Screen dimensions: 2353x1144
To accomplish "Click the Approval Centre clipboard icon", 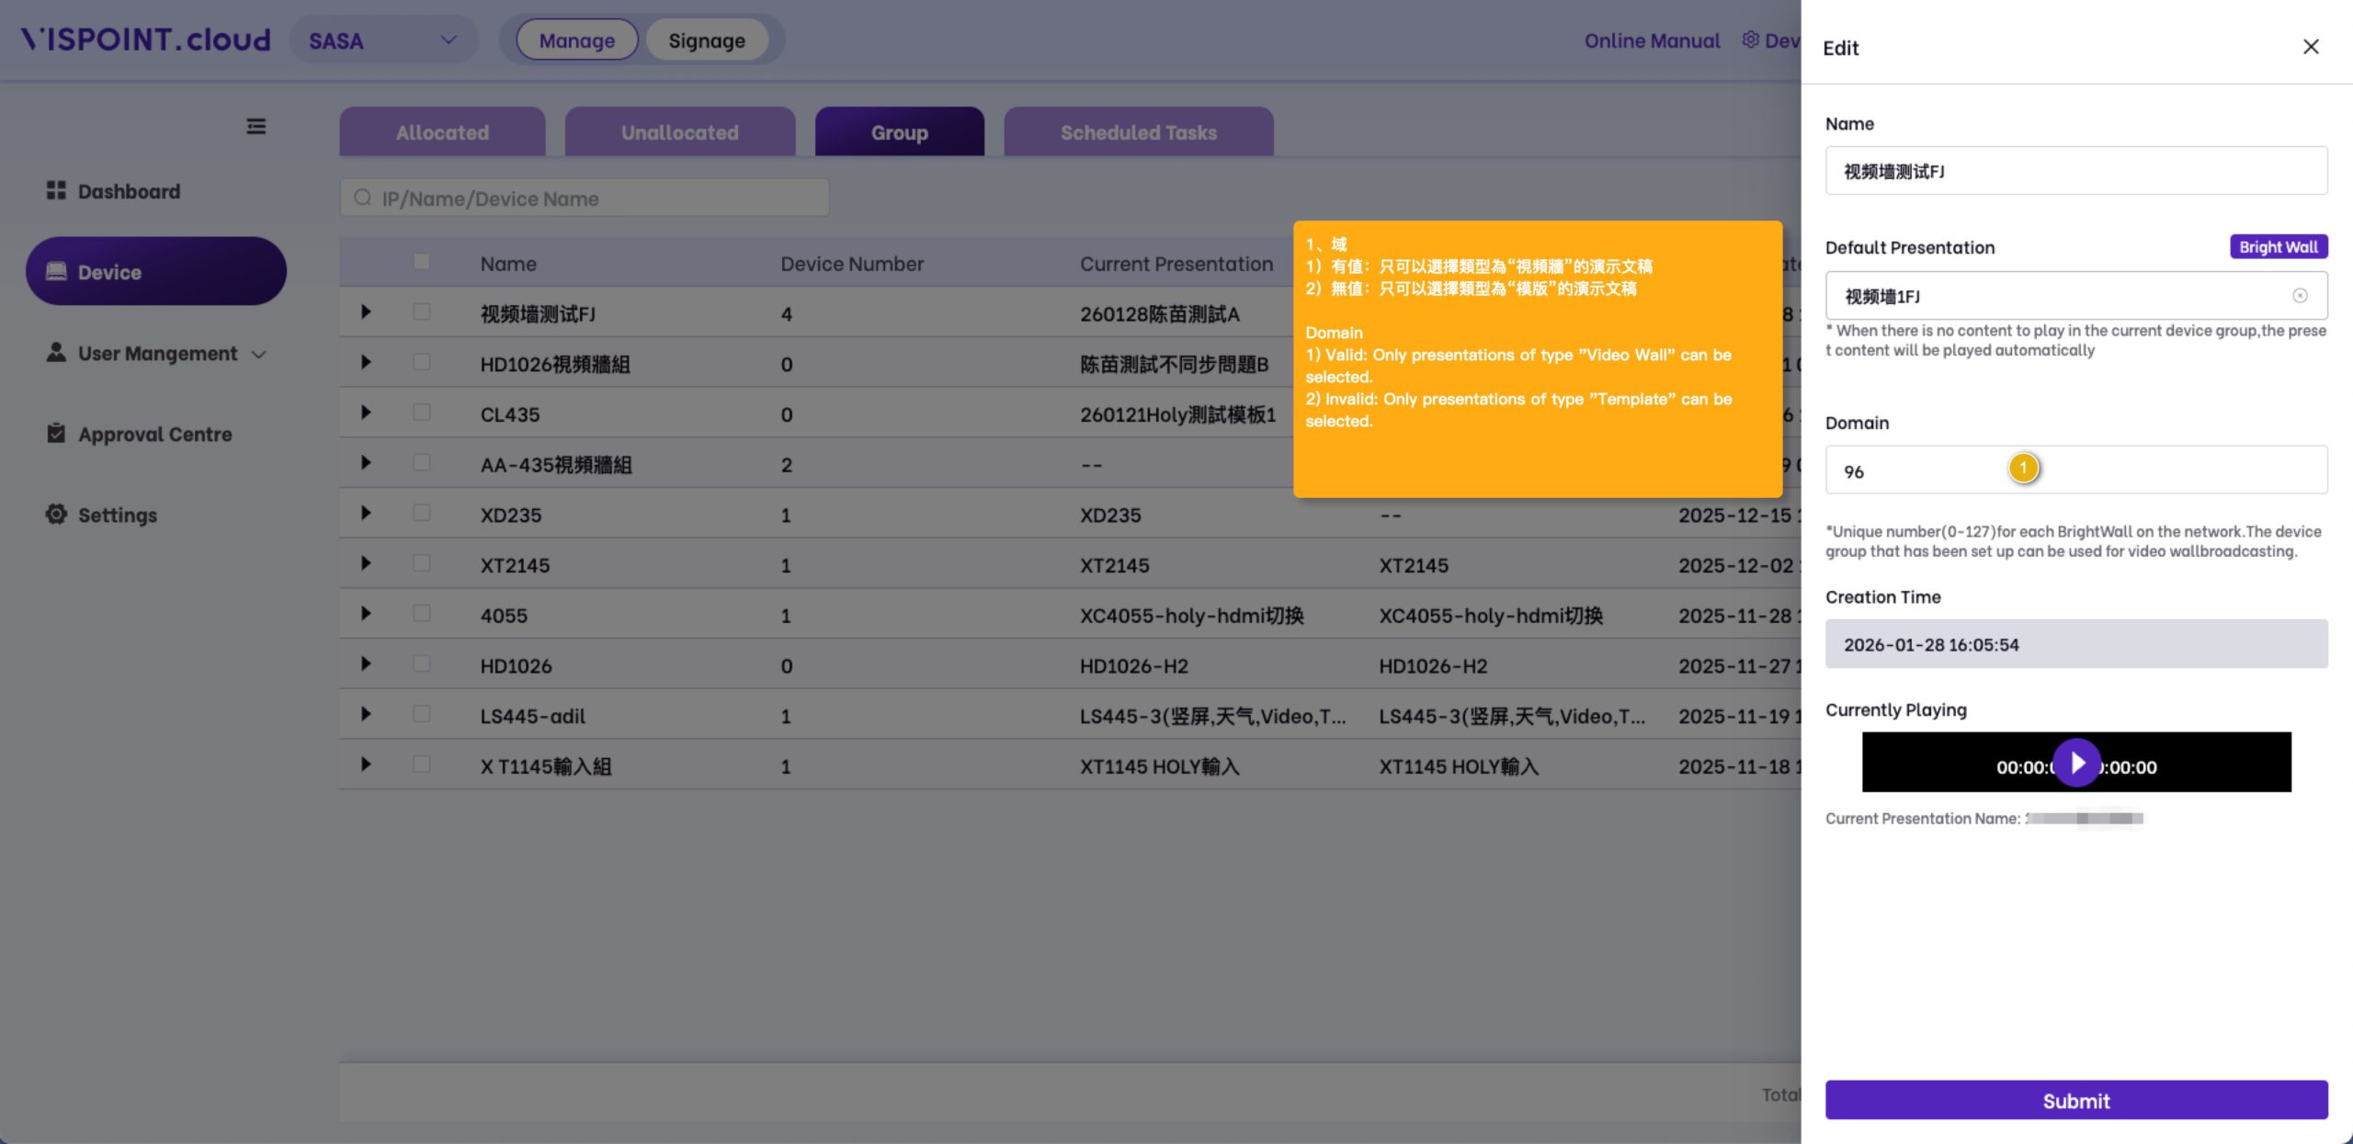I will pyautogui.click(x=56, y=433).
